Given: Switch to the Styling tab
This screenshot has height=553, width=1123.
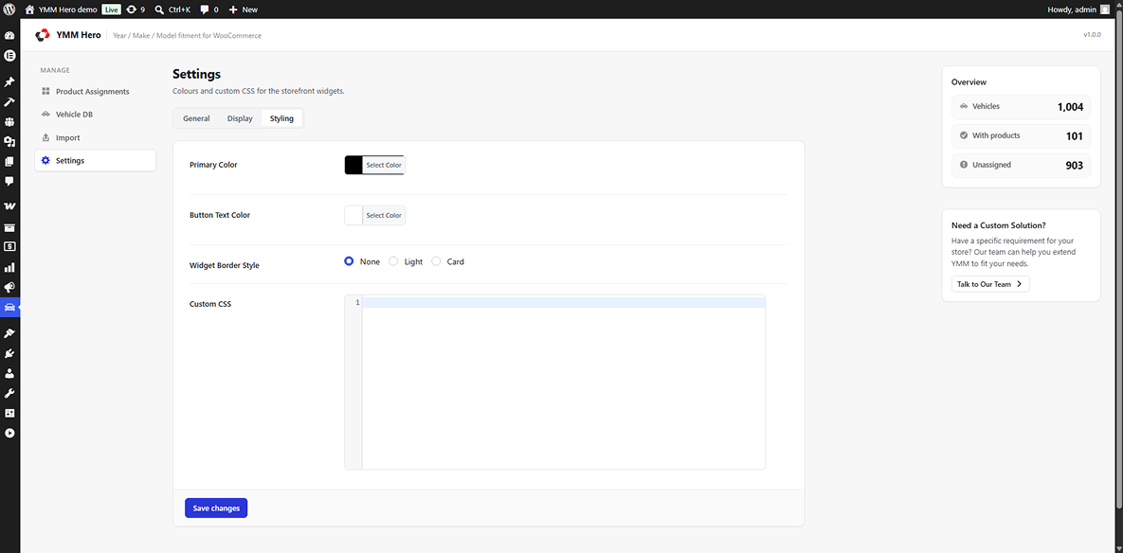Looking at the screenshot, I should (x=281, y=118).
